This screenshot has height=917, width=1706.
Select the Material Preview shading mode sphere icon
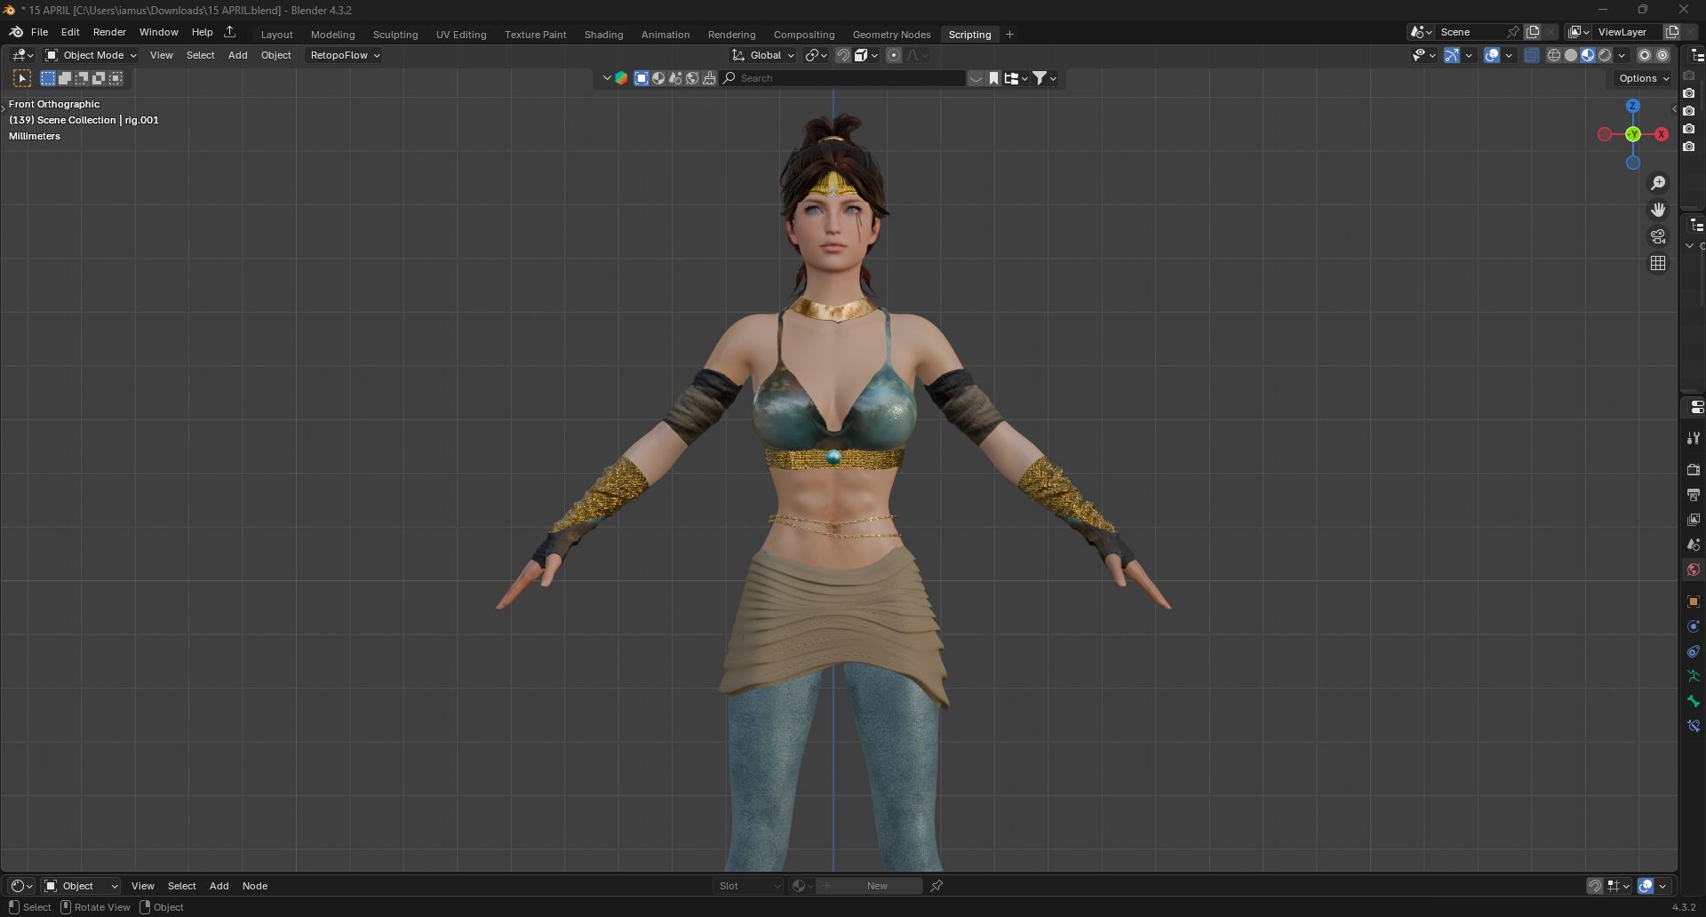coord(1586,55)
